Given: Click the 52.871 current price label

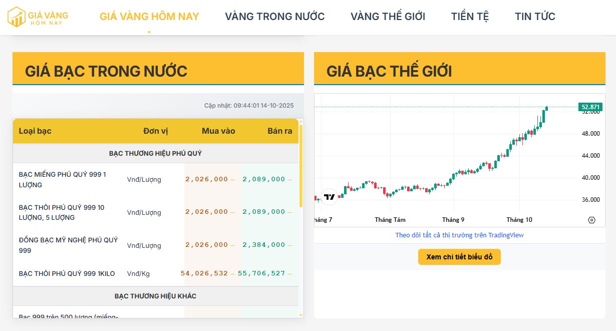Looking at the screenshot, I should click(590, 107).
